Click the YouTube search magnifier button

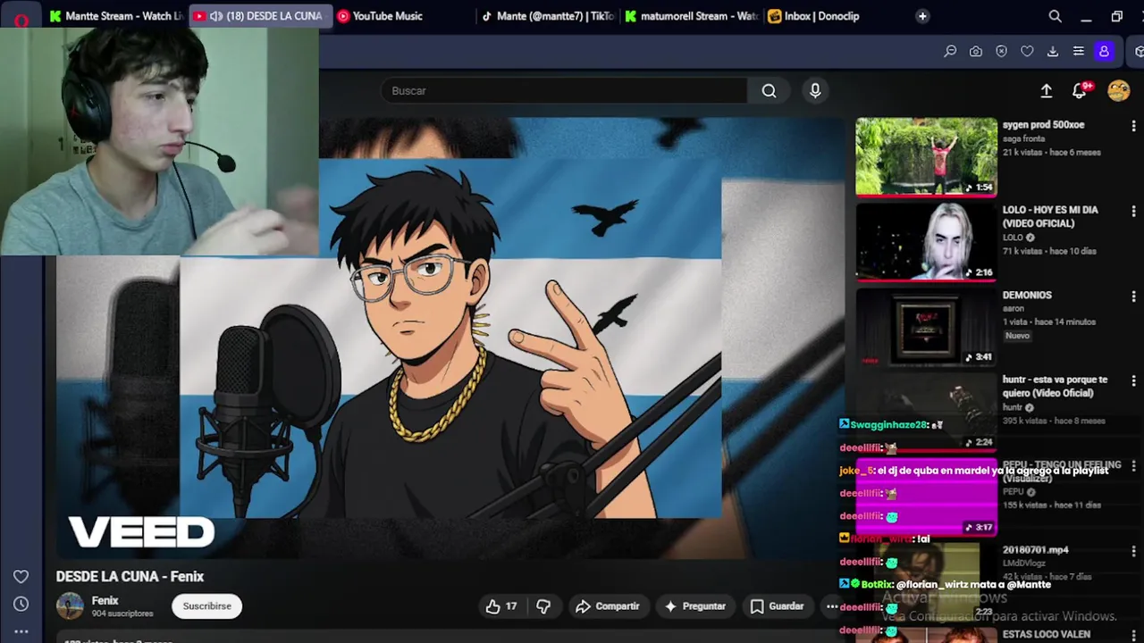769,90
